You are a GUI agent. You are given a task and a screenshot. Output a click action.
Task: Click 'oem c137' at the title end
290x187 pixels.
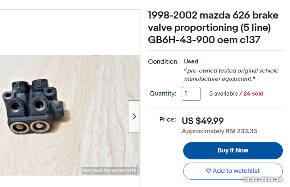(x=239, y=40)
